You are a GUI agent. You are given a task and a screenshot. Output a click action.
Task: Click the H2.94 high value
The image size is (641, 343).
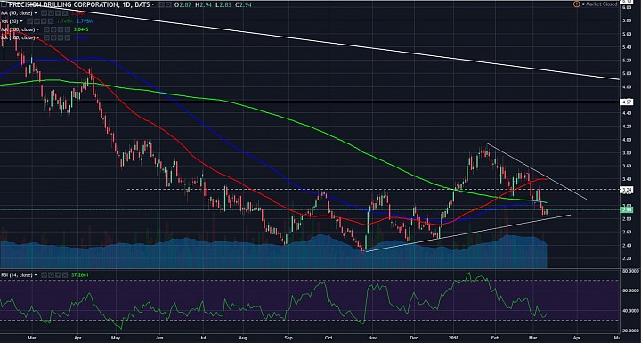[x=203, y=5]
